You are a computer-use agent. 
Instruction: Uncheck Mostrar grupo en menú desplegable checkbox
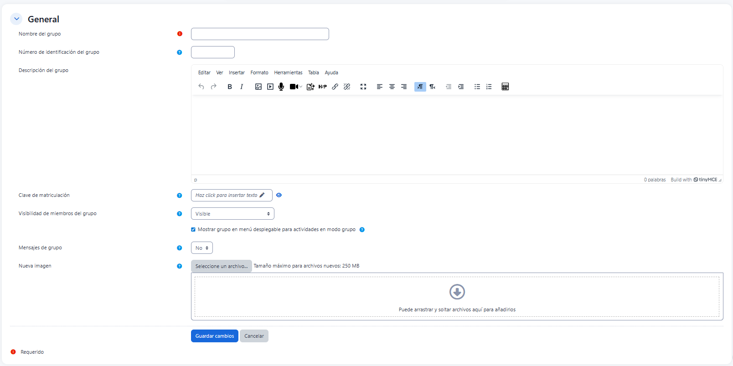click(x=193, y=230)
